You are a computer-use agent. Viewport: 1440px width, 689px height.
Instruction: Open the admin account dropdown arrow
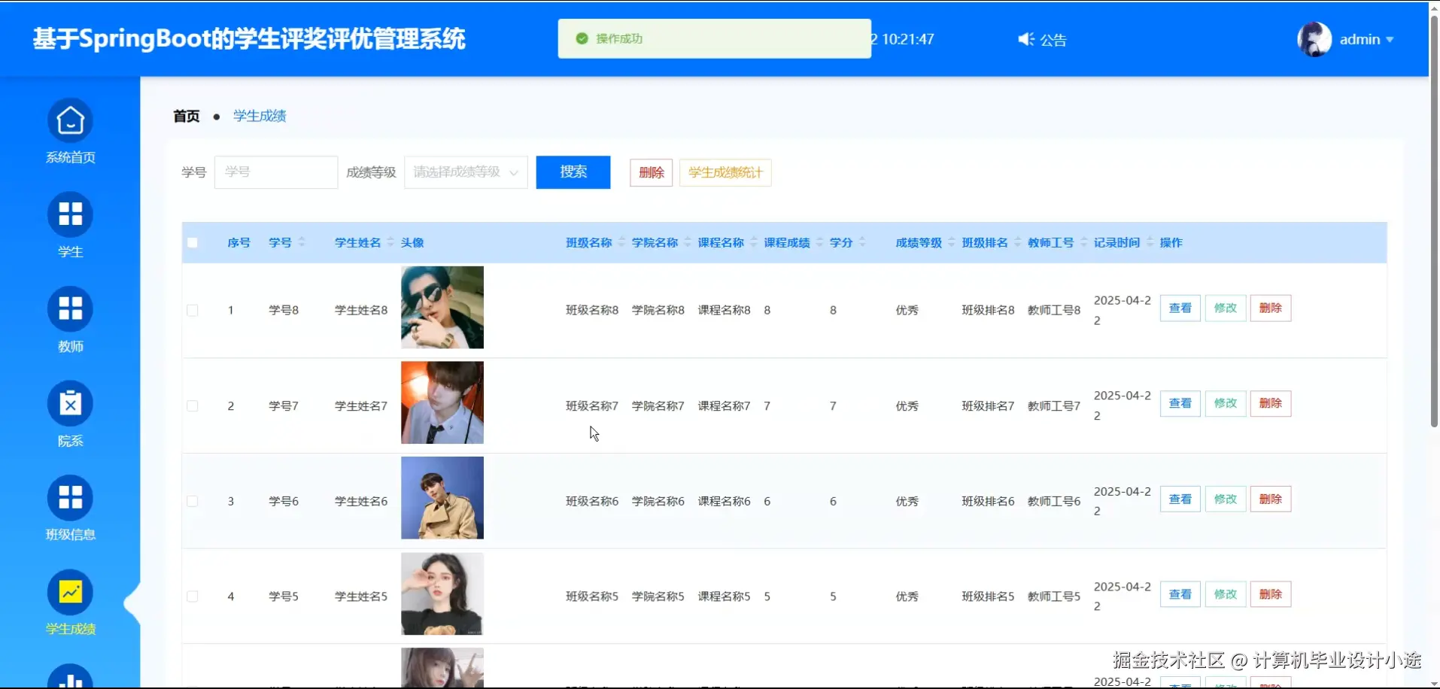[1390, 40]
